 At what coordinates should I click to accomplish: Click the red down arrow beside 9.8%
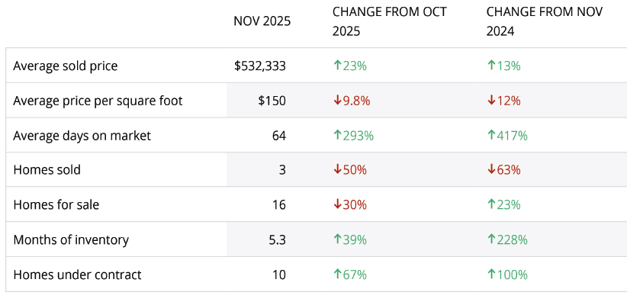click(x=337, y=101)
